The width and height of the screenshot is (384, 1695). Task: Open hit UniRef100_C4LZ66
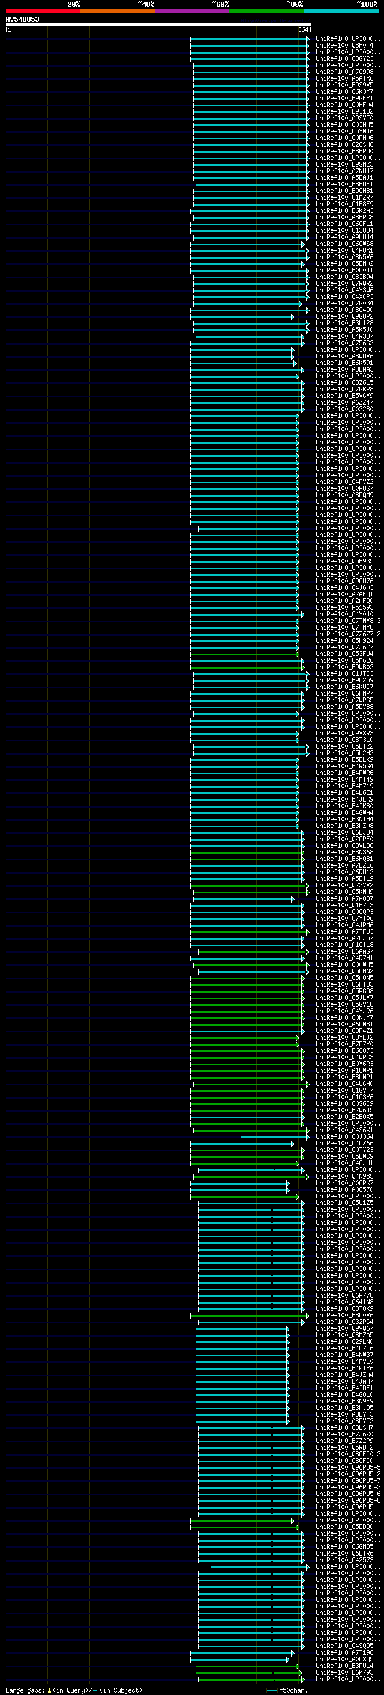[344, 1143]
